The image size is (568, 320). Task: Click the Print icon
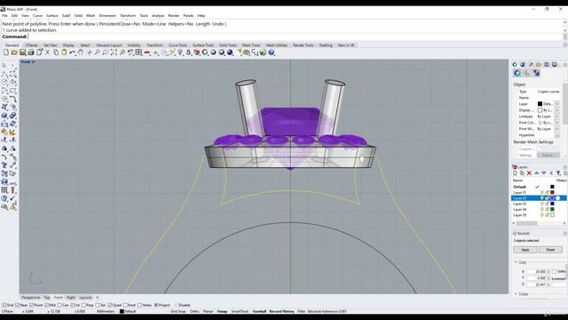point(31,52)
